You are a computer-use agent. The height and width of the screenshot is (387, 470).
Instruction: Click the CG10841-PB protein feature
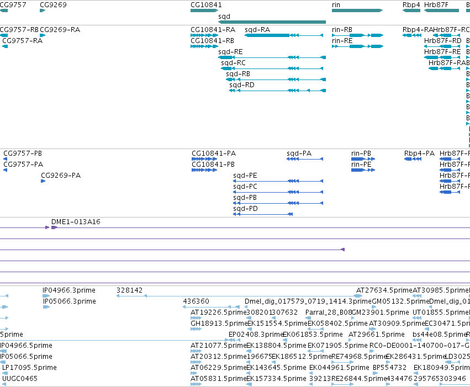(204, 170)
